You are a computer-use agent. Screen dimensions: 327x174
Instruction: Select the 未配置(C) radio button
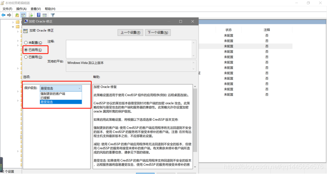(26, 43)
